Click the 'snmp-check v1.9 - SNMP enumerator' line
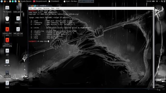This screenshot has height=93, width=166. 43,12
